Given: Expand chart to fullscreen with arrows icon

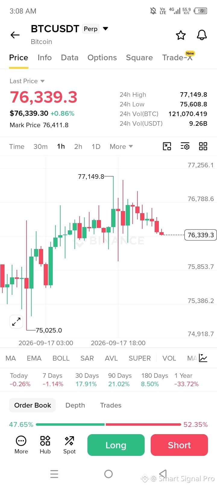Looking at the screenshot, I should 16,322.
